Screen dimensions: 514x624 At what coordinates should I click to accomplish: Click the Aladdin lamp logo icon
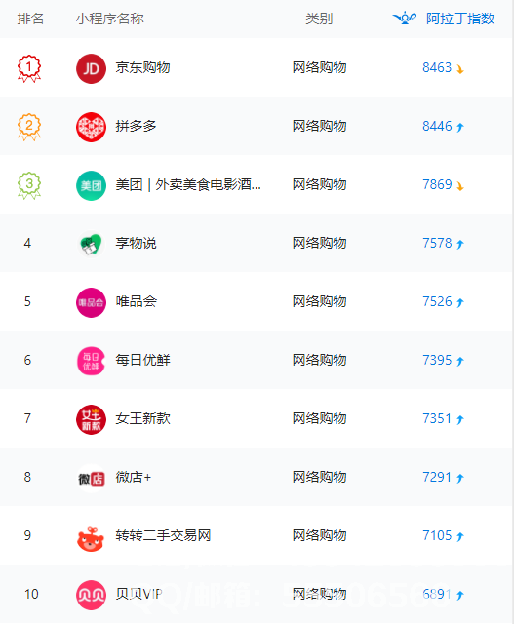405,19
